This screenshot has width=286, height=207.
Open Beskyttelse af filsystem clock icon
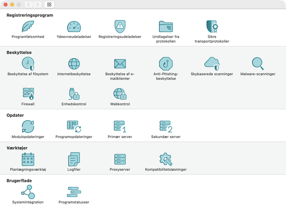click(x=28, y=64)
